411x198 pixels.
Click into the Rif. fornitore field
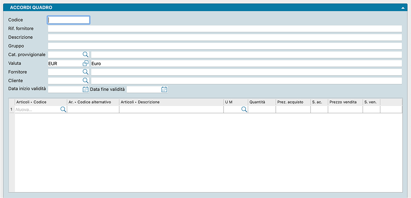pyautogui.click(x=224, y=29)
